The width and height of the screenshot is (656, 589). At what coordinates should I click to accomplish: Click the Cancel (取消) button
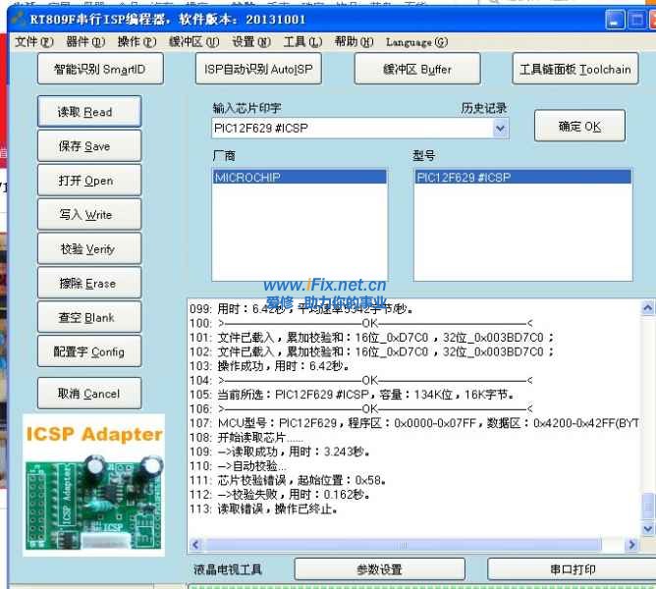pyautogui.click(x=89, y=394)
